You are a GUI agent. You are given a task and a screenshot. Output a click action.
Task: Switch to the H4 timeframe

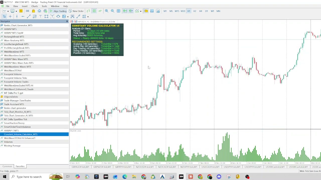point(200,11)
